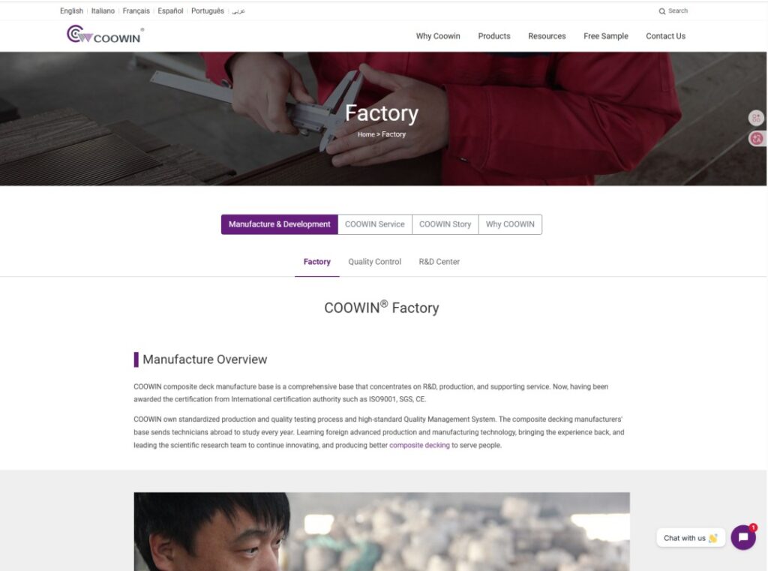Follow the composite decking hyperlink
768x571 pixels.
(419, 446)
